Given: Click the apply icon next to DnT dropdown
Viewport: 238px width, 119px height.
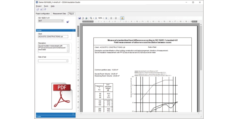Looking at the screenshot, I should pyautogui.click(x=68, y=22).
